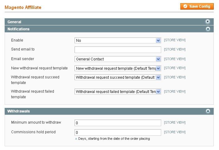Click the Withdrawal request failed template label
Image resolution: width=219 pixels, height=150 pixels.
pyautogui.click(x=32, y=94)
